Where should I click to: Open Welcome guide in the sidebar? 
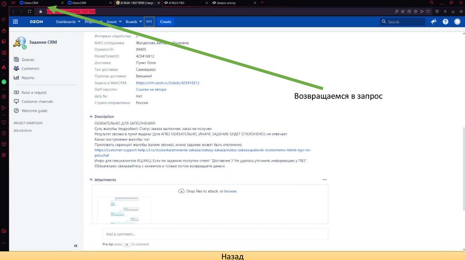pos(34,111)
